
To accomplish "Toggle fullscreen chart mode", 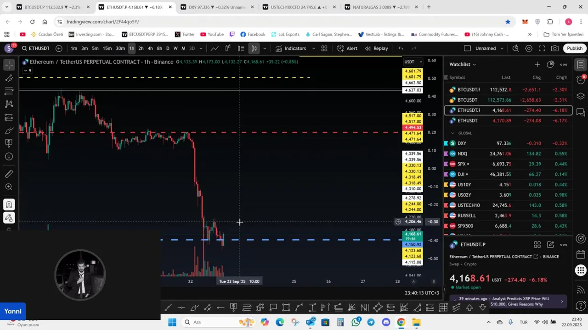I will pyautogui.click(x=542, y=48).
